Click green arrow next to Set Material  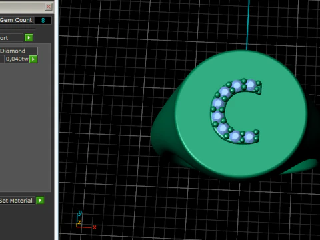pyautogui.click(x=40, y=201)
